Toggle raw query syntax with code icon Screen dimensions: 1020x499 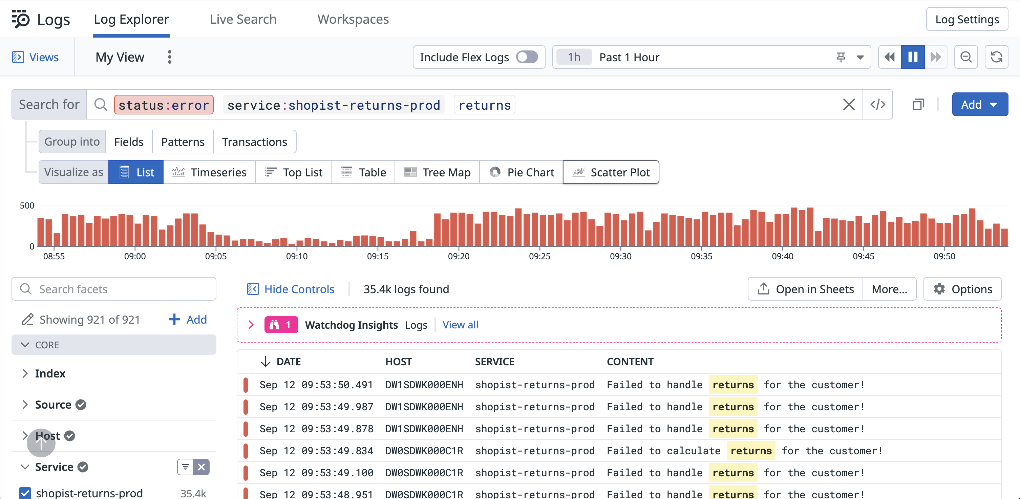click(878, 105)
